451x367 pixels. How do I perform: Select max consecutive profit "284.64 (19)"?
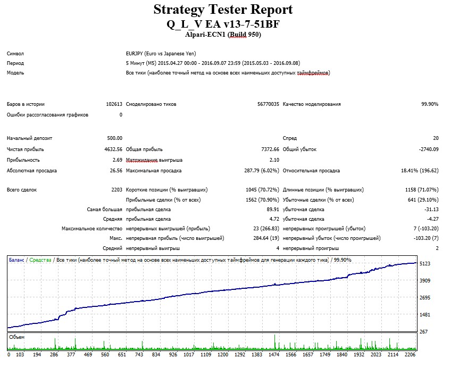[266, 238]
